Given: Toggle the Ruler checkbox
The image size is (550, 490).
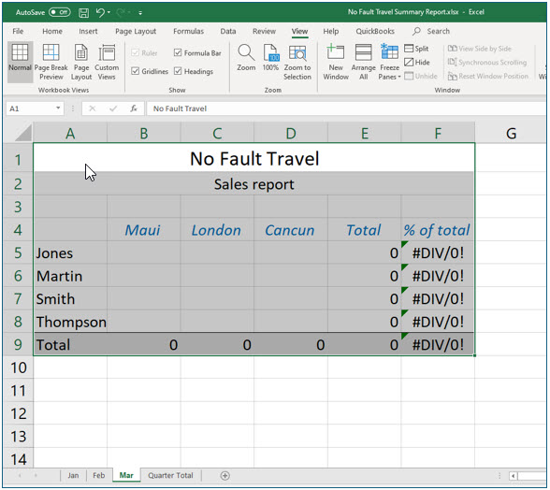Looking at the screenshot, I should [x=135, y=53].
